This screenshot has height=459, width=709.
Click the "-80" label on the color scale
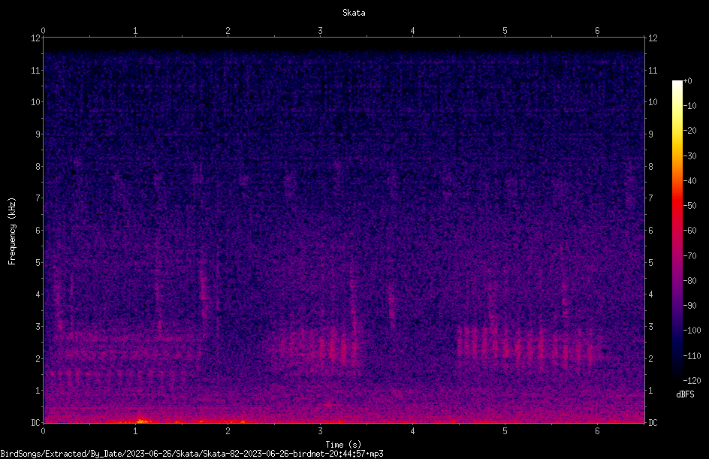(689, 281)
